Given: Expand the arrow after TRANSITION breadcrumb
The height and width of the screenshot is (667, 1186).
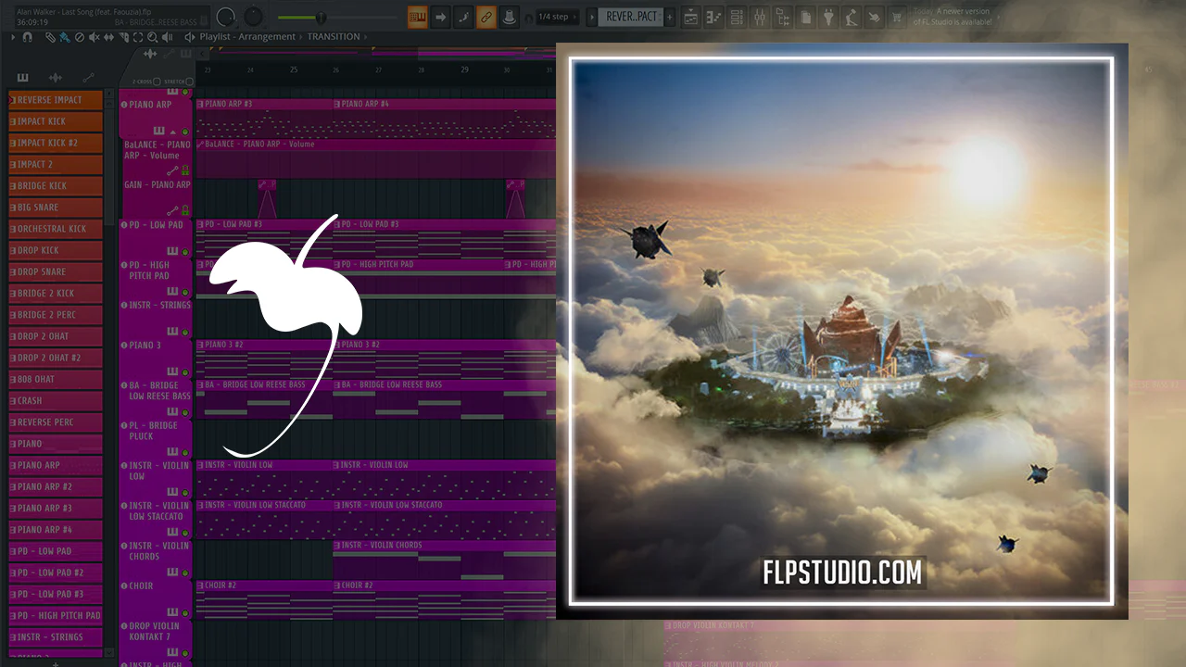Looking at the screenshot, I should [x=365, y=37].
